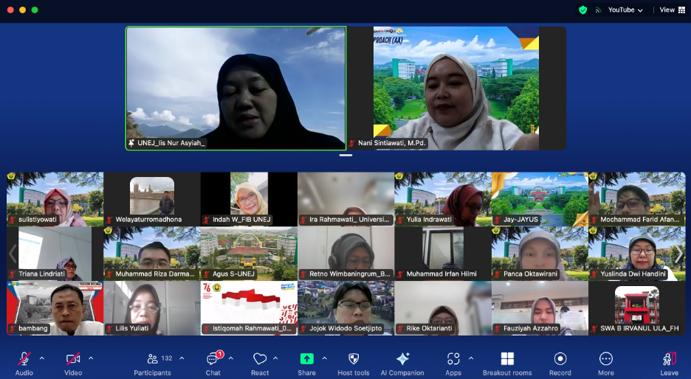The width and height of the screenshot is (691, 379).
Task: Open the More options menu
Action: pyautogui.click(x=606, y=359)
